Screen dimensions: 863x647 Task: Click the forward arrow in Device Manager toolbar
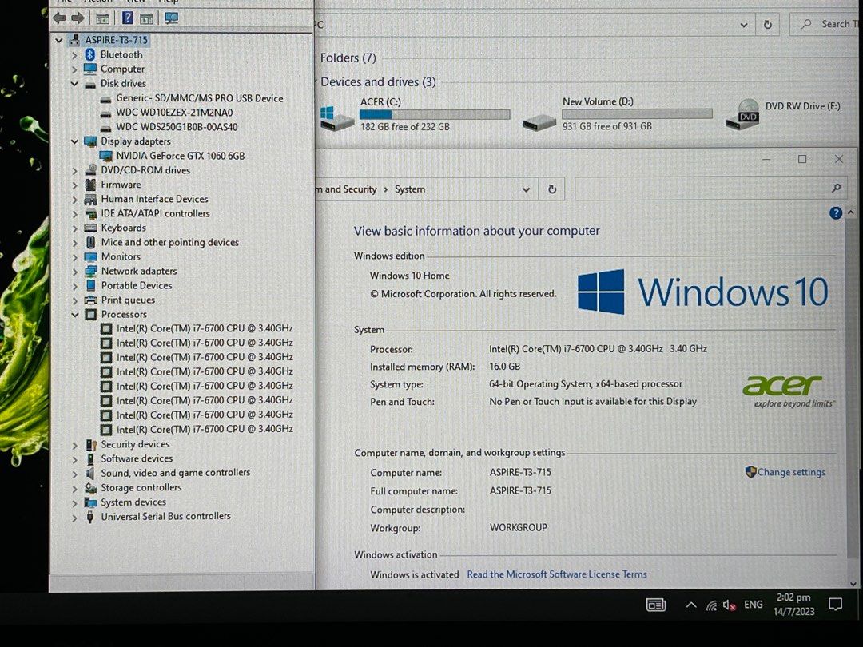[x=78, y=18]
